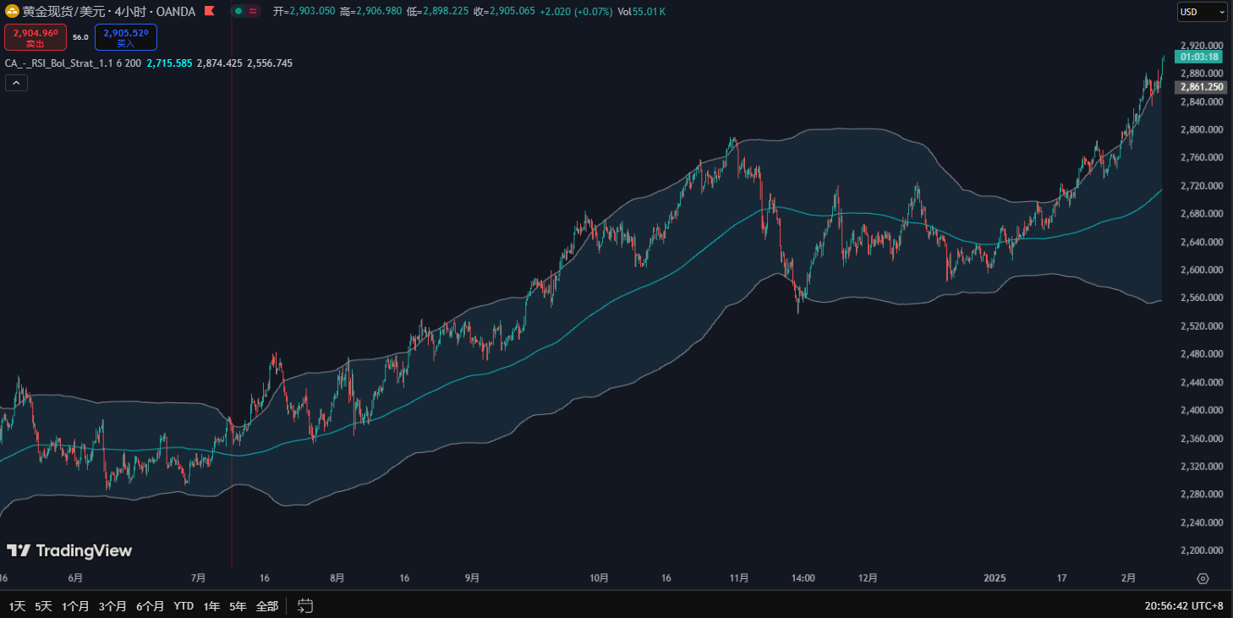Open the go-to-date calendar icon
The image size is (1233, 618).
point(305,606)
